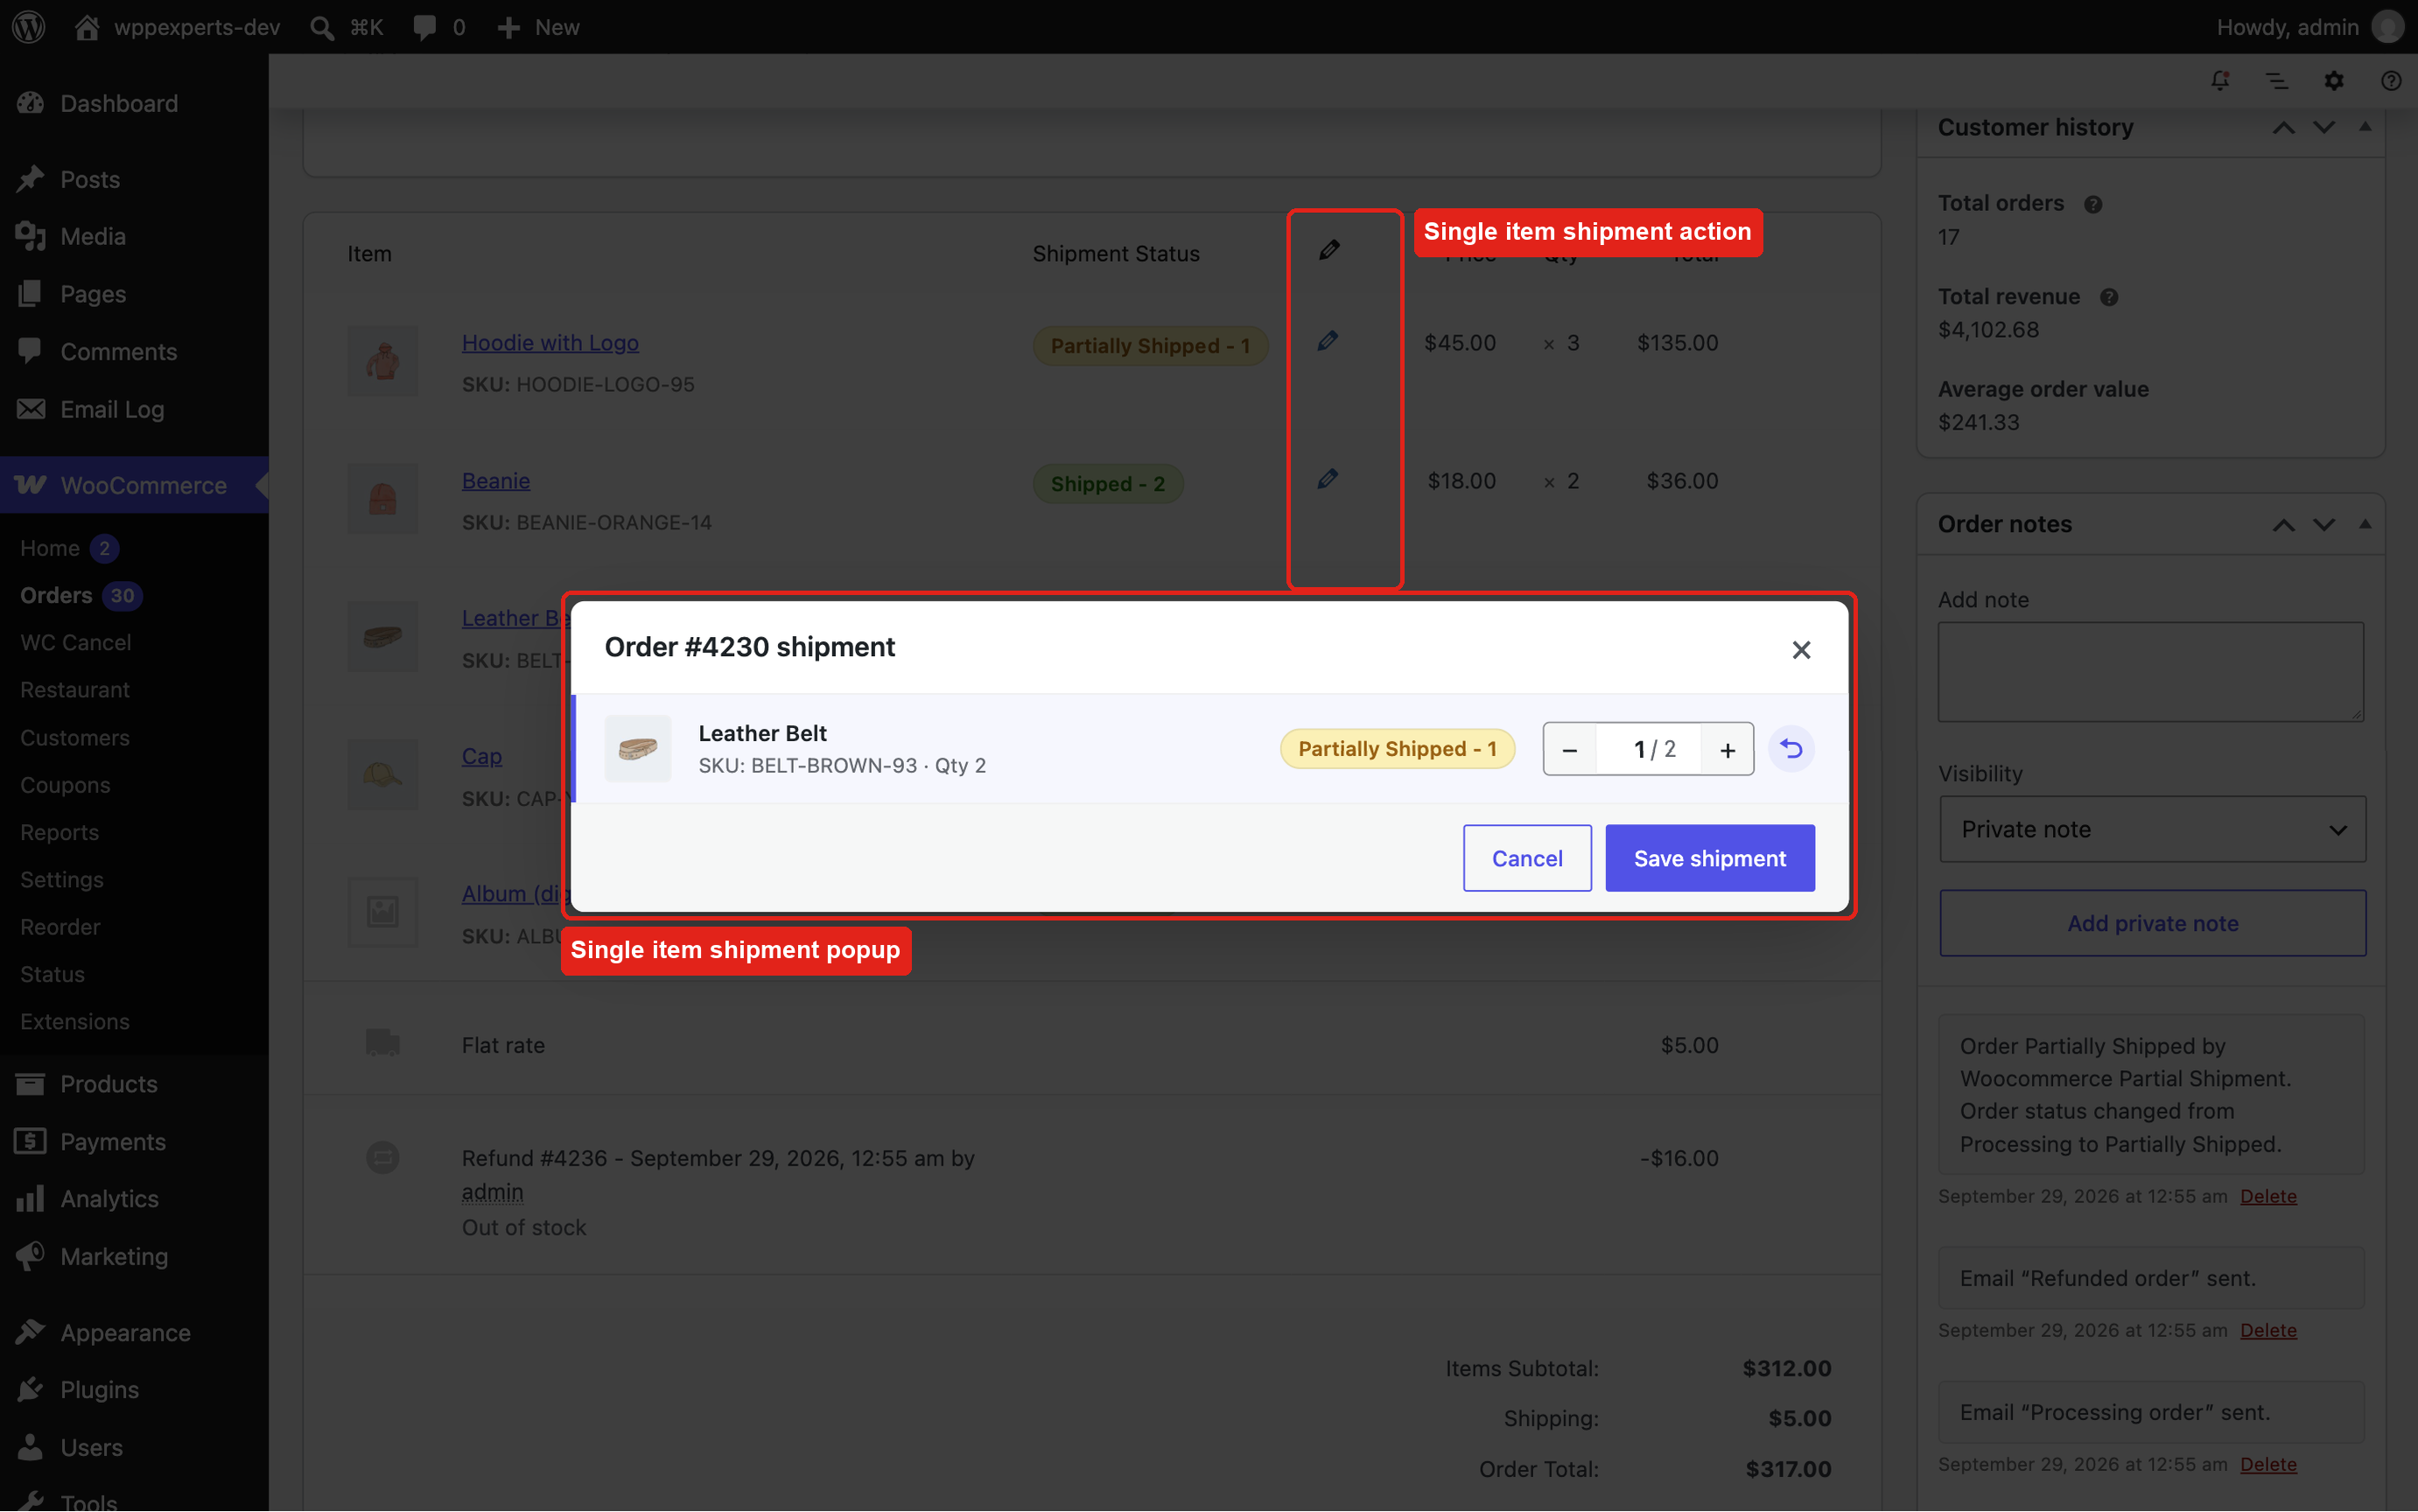Save the shipment

(1710, 858)
